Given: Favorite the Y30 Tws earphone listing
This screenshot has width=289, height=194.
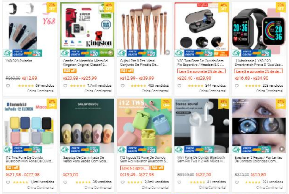Looking at the screenshot, I should coord(180,86).
